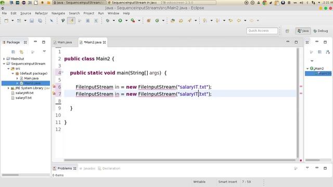Image resolution: width=333 pixels, height=187 pixels.
Task: Click the Save All toolbar icon
Action: 40,21
